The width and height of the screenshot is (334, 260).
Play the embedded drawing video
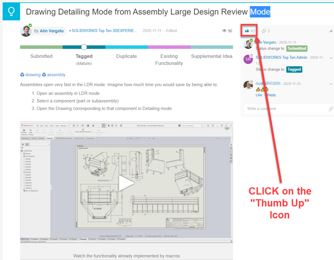pyautogui.click(x=126, y=183)
